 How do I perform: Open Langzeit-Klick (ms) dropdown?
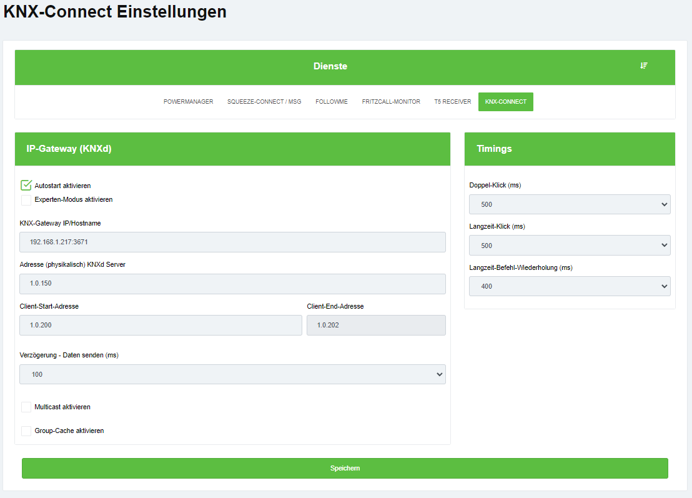click(x=570, y=246)
